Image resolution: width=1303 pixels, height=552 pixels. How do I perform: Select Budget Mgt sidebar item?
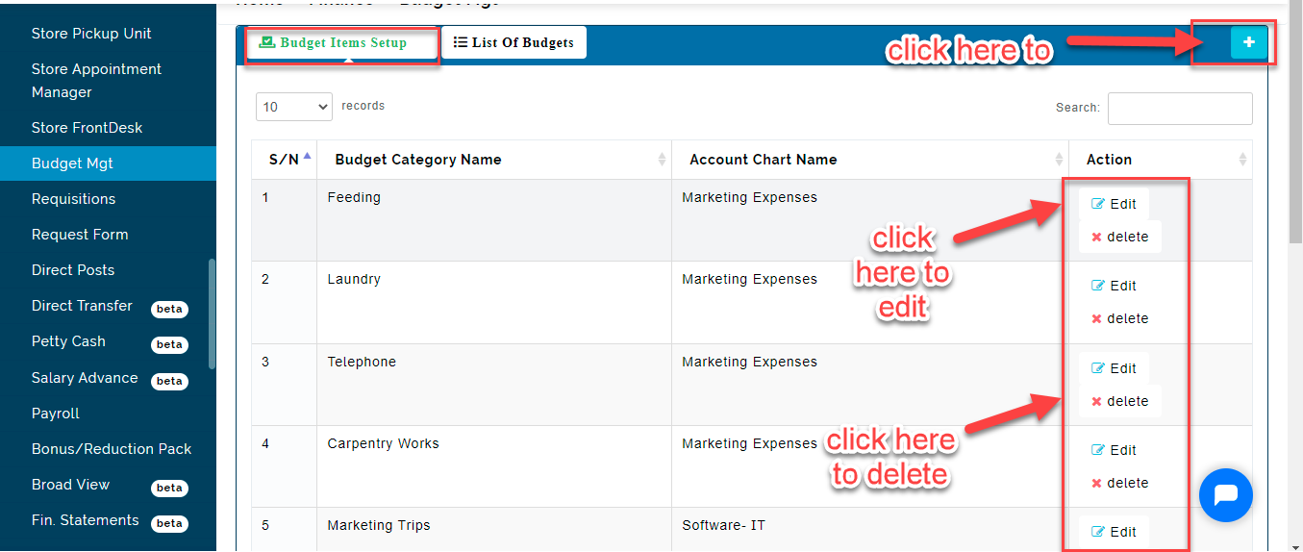[108, 163]
